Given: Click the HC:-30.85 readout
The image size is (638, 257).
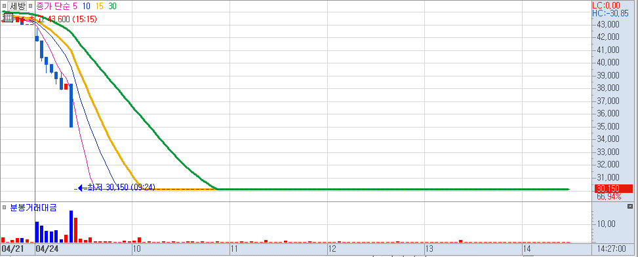Looking at the screenshot, I should pos(610,13).
